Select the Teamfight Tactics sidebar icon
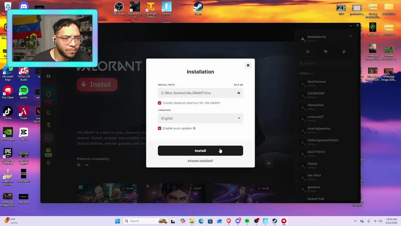Image resolution: width=401 pixels, height=226 pixels. 48,125
